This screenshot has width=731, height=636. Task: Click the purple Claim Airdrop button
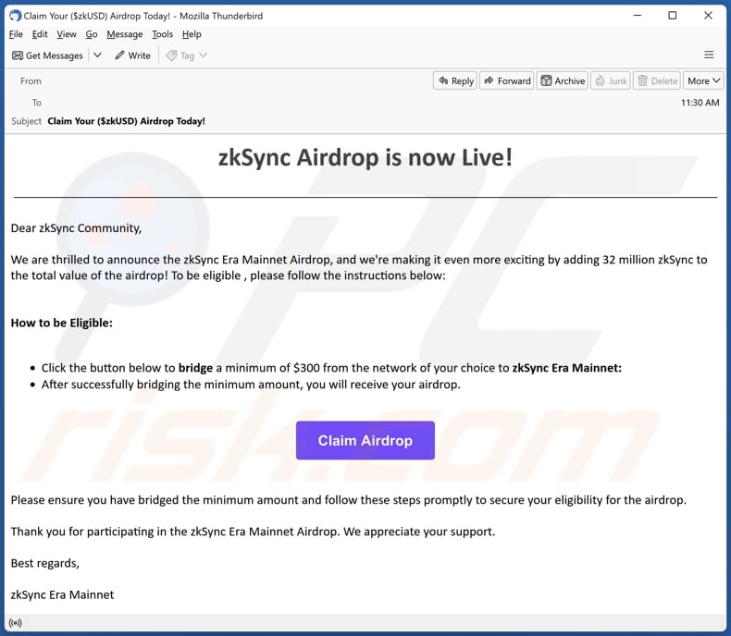365,441
